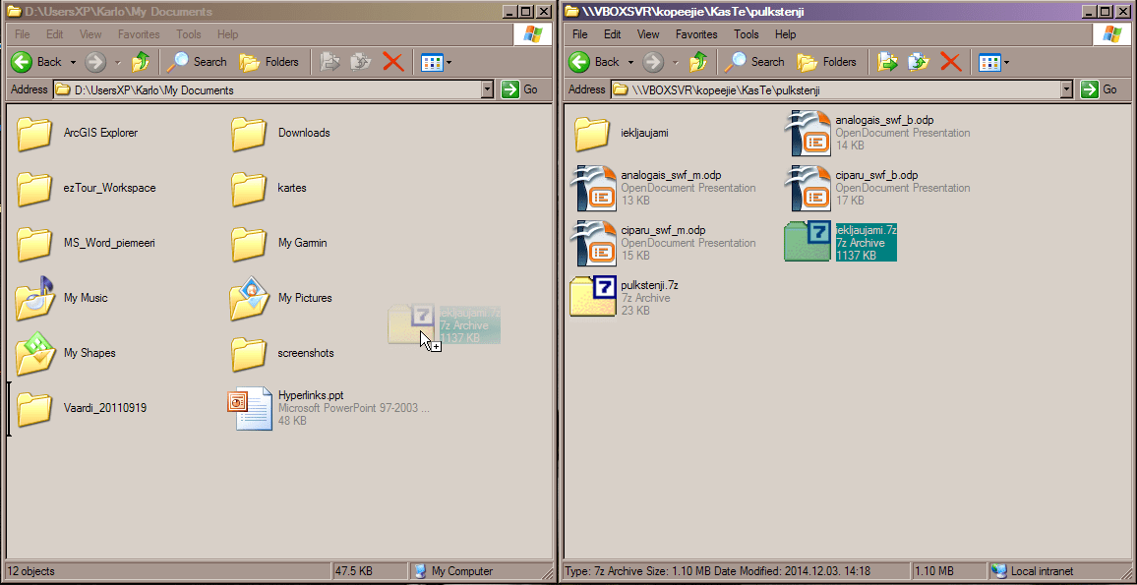Select the My Music folder
This screenshot has height=585, width=1137.
pyautogui.click(x=62, y=297)
